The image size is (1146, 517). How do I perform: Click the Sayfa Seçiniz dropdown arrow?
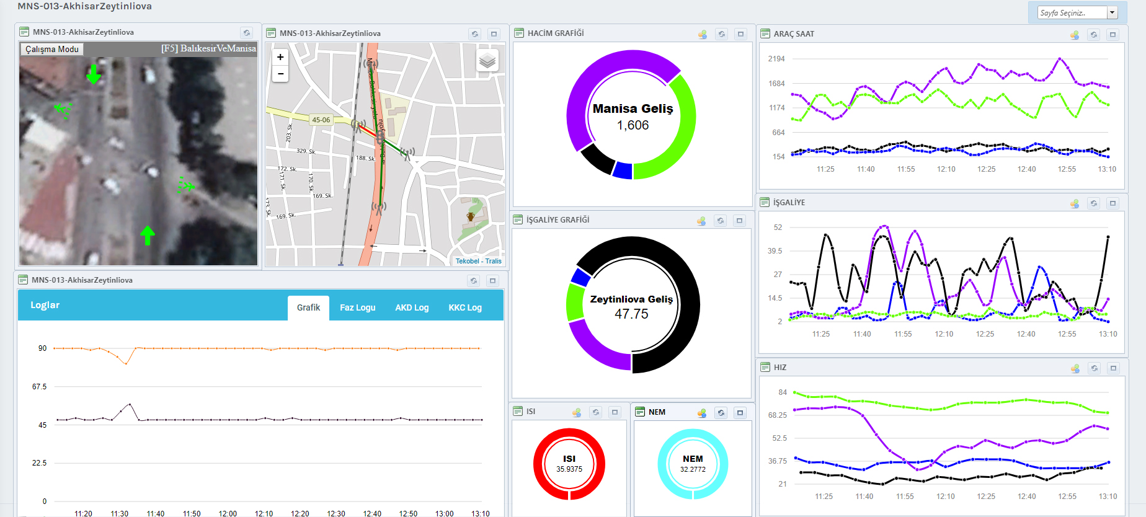(1112, 12)
